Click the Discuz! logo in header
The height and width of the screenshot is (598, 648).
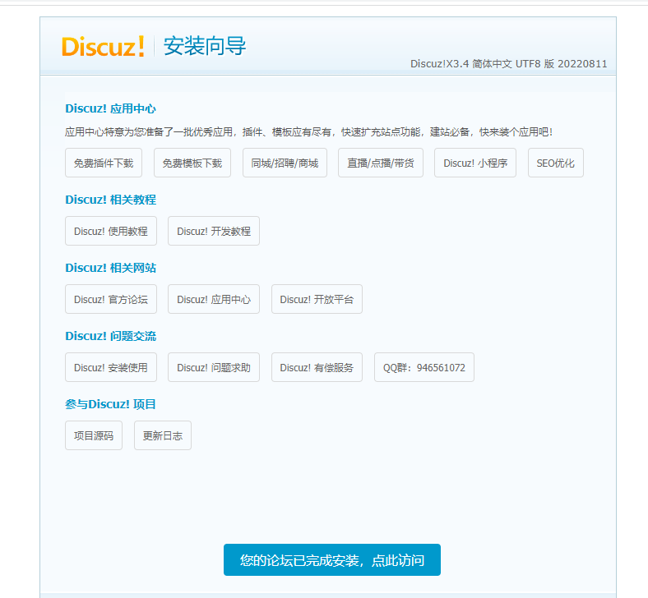(x=103, y=46)
